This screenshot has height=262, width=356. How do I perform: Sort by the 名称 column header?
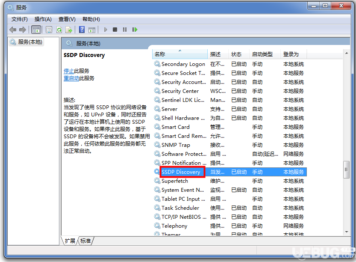(180, 54)
